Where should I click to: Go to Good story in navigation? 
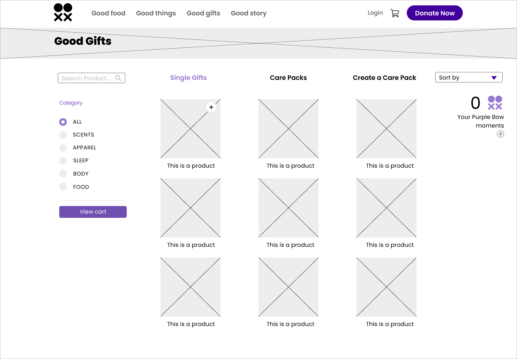[248, 13]
